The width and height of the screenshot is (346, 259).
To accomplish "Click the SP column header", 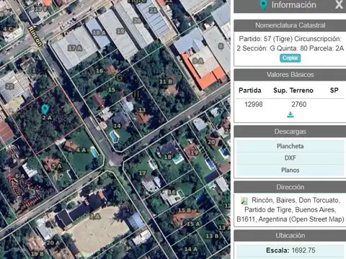I will coord(334,91).
